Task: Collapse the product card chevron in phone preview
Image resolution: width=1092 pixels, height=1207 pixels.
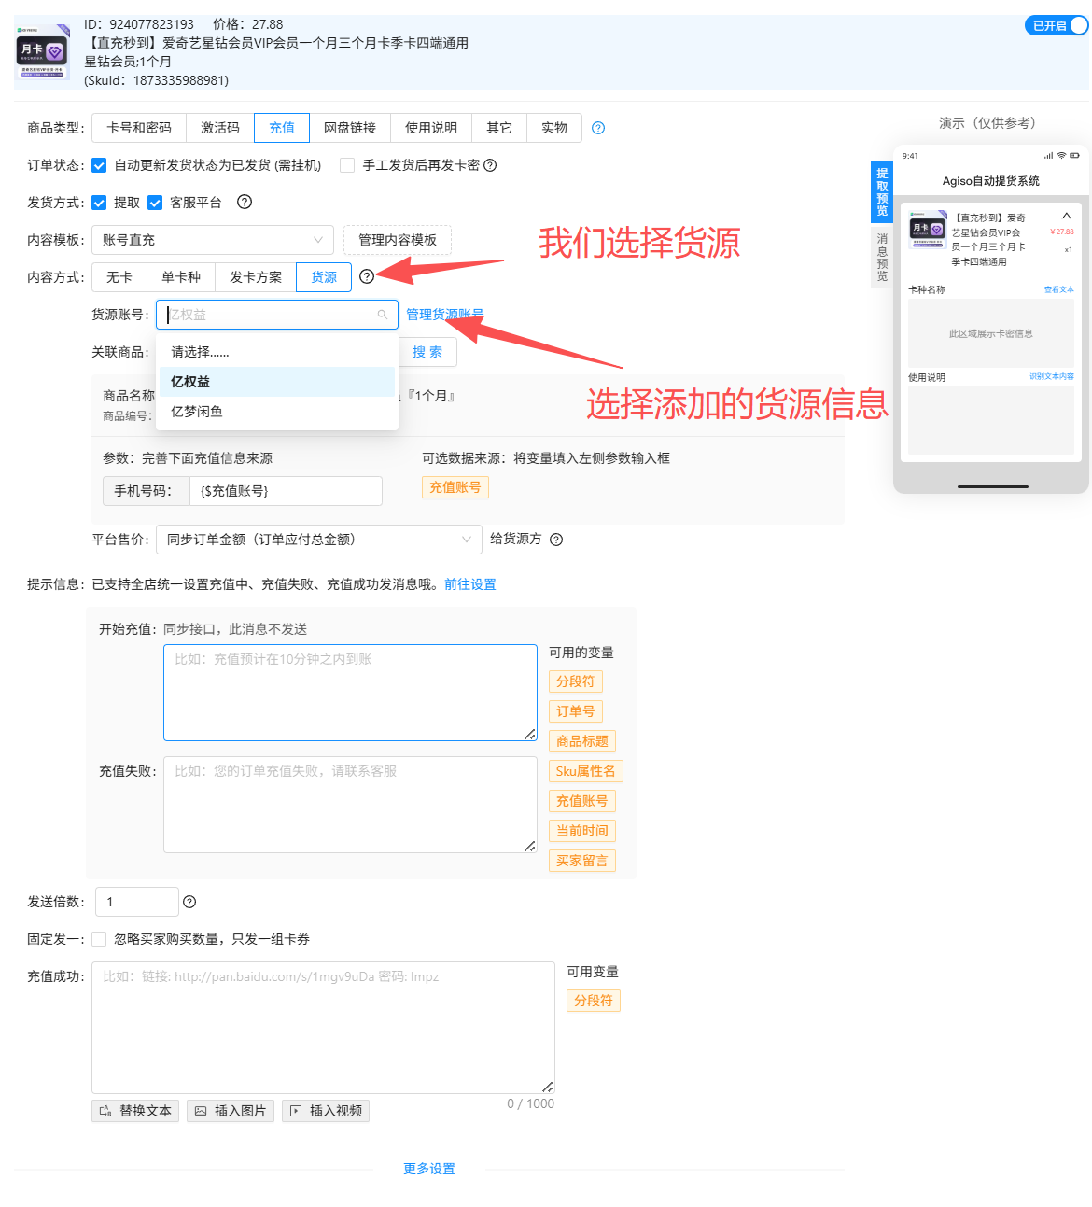Action: tap(1067, 216)
